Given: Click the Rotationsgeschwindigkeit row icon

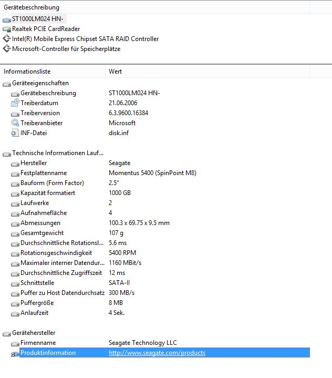Looking at the screenshot, I should click(x=15, y=254).
